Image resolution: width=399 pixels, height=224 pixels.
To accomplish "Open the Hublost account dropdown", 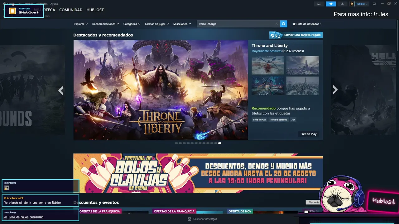I will (362, 4).
